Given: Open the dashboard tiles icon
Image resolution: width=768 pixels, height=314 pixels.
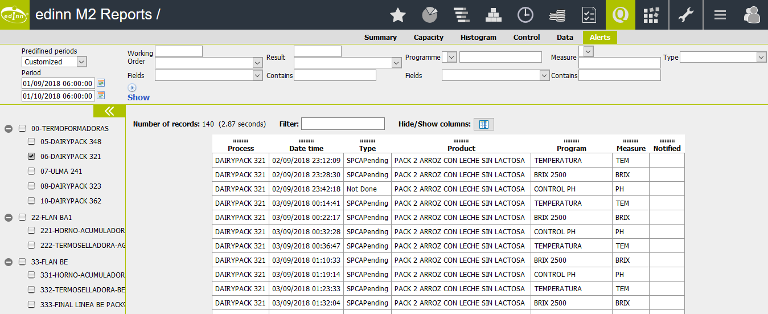Looking at the screenshot, I should tap(651, 15).
